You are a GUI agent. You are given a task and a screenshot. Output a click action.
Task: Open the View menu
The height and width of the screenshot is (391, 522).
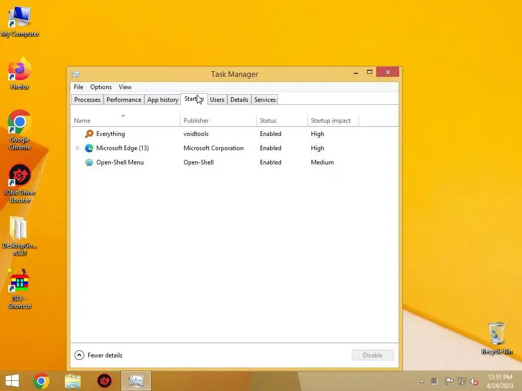(x=125, y=87)
